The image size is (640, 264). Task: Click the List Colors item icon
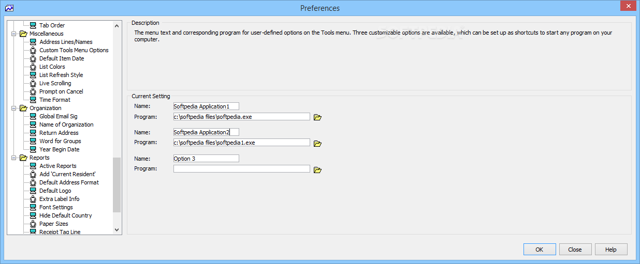pos(33,67)
